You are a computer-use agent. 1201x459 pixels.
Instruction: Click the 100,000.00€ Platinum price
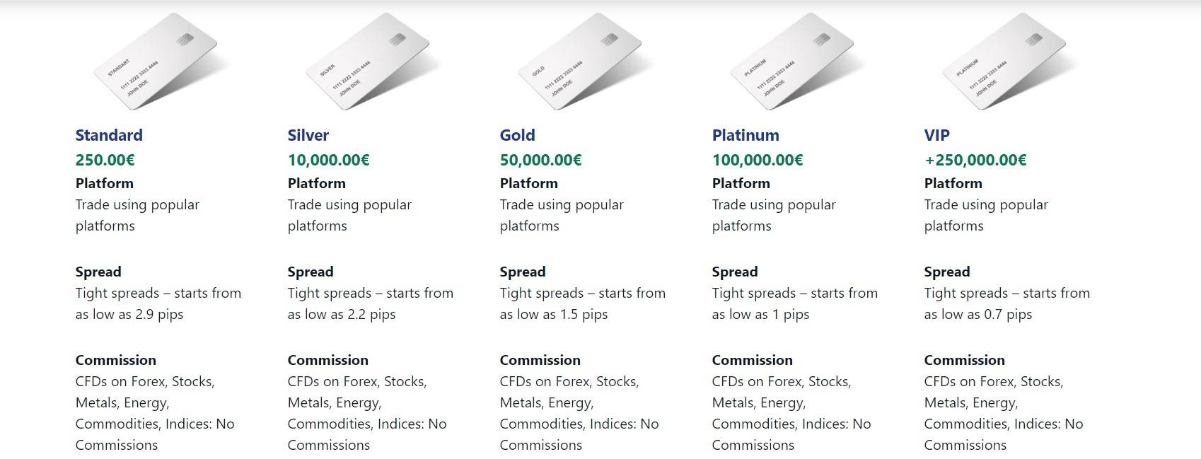[758, 160]
